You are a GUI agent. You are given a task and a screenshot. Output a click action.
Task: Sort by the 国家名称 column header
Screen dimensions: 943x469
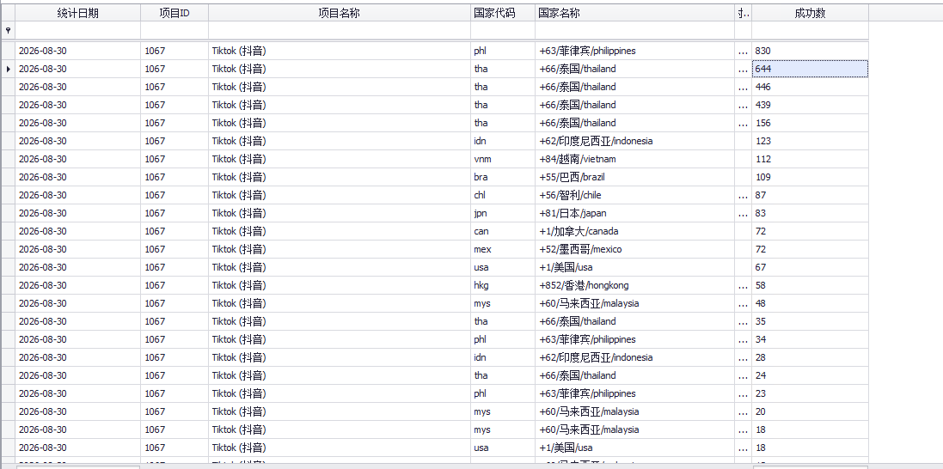tap(635, 13)
